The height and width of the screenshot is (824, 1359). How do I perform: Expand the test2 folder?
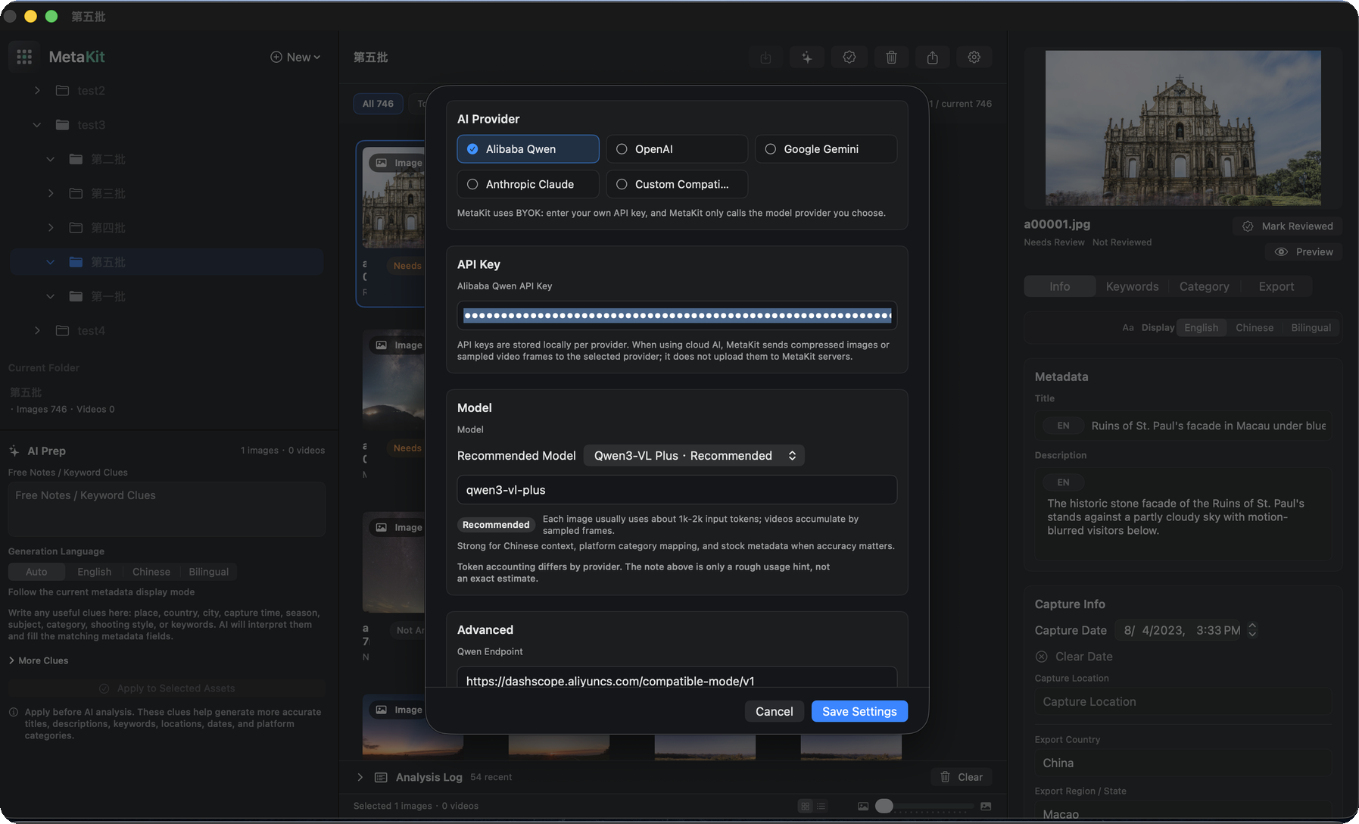pyautogui.click(x=37, y=90)
